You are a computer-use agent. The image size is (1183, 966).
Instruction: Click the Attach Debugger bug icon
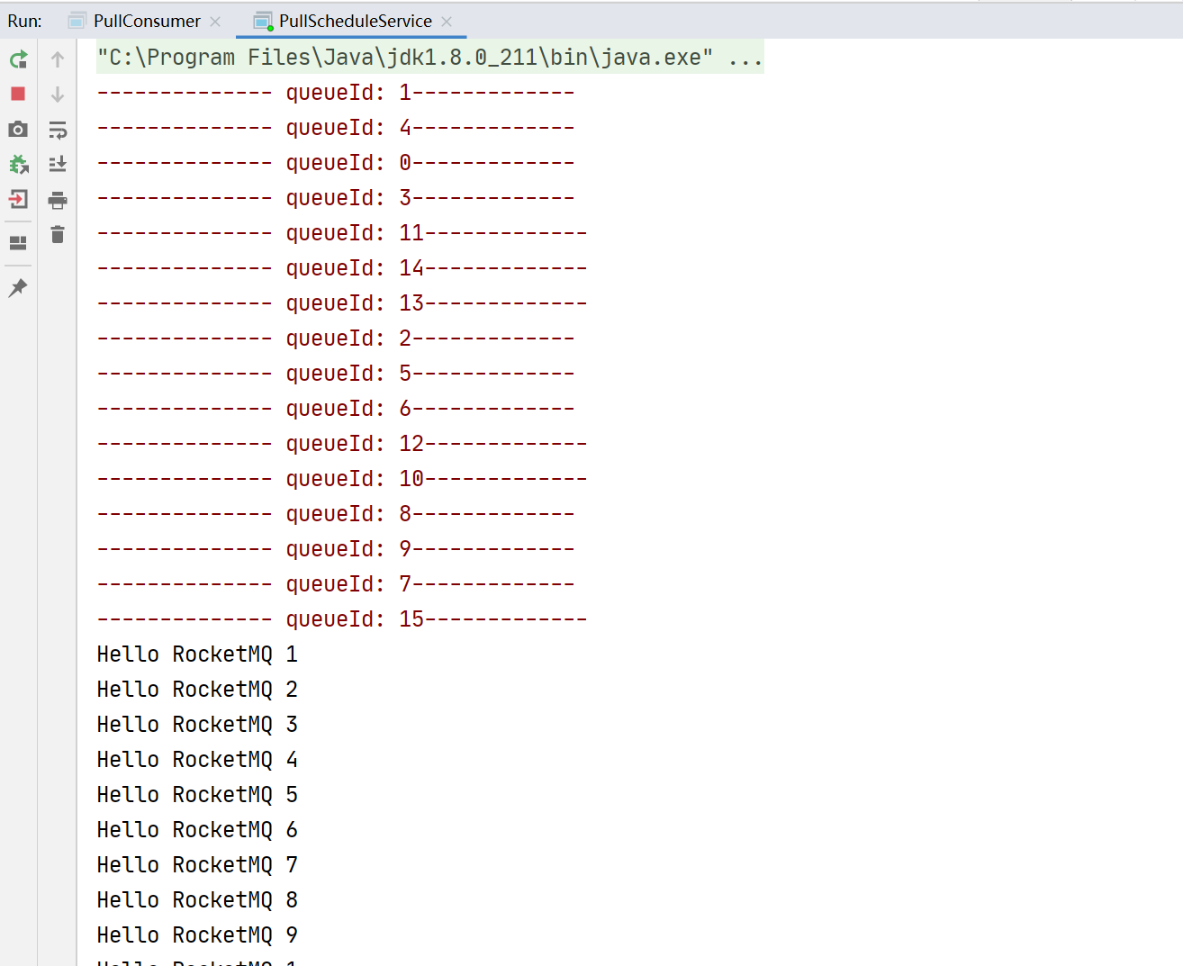tap(18, 165)
